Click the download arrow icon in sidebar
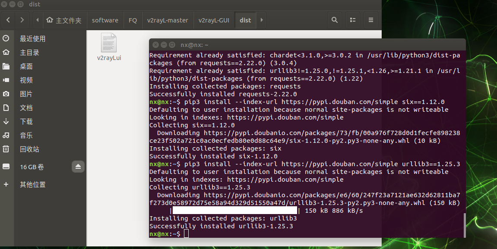This screenshot has height=249, width=497. 6,122
